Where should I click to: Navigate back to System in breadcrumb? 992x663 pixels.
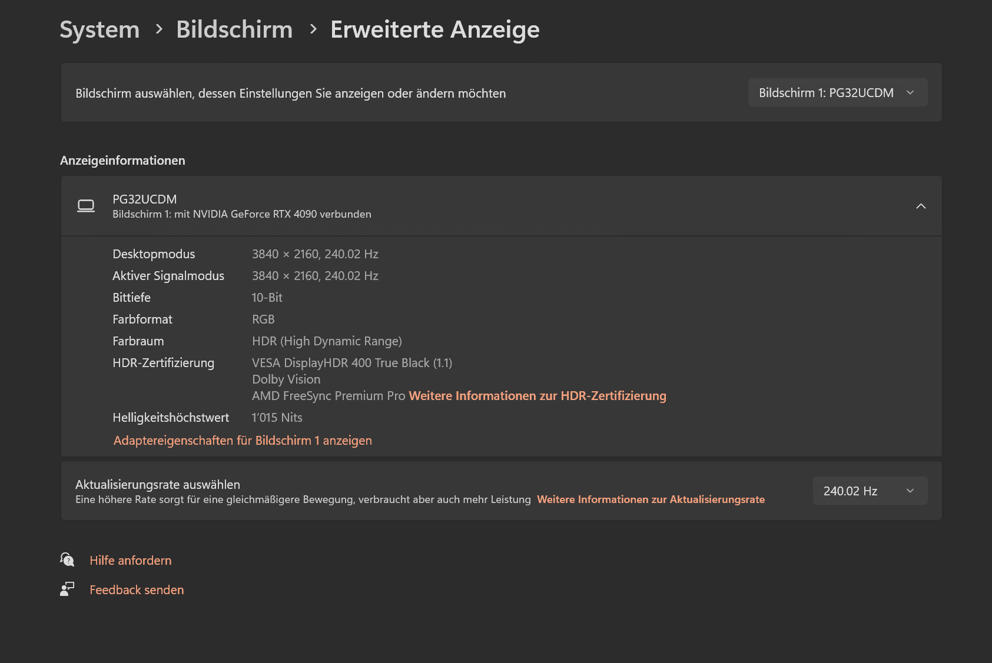[x=99, y=29]
